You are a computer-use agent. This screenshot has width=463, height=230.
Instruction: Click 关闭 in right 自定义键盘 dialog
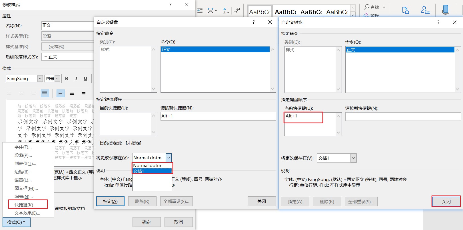pos(446,201)
